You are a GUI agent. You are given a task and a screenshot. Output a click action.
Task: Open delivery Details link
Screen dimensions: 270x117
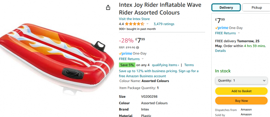click(x=220, y=51)
